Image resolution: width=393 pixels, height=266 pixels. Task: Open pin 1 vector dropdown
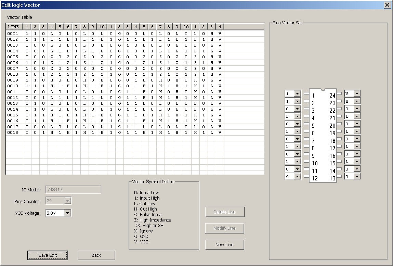[x=297, y=94]
